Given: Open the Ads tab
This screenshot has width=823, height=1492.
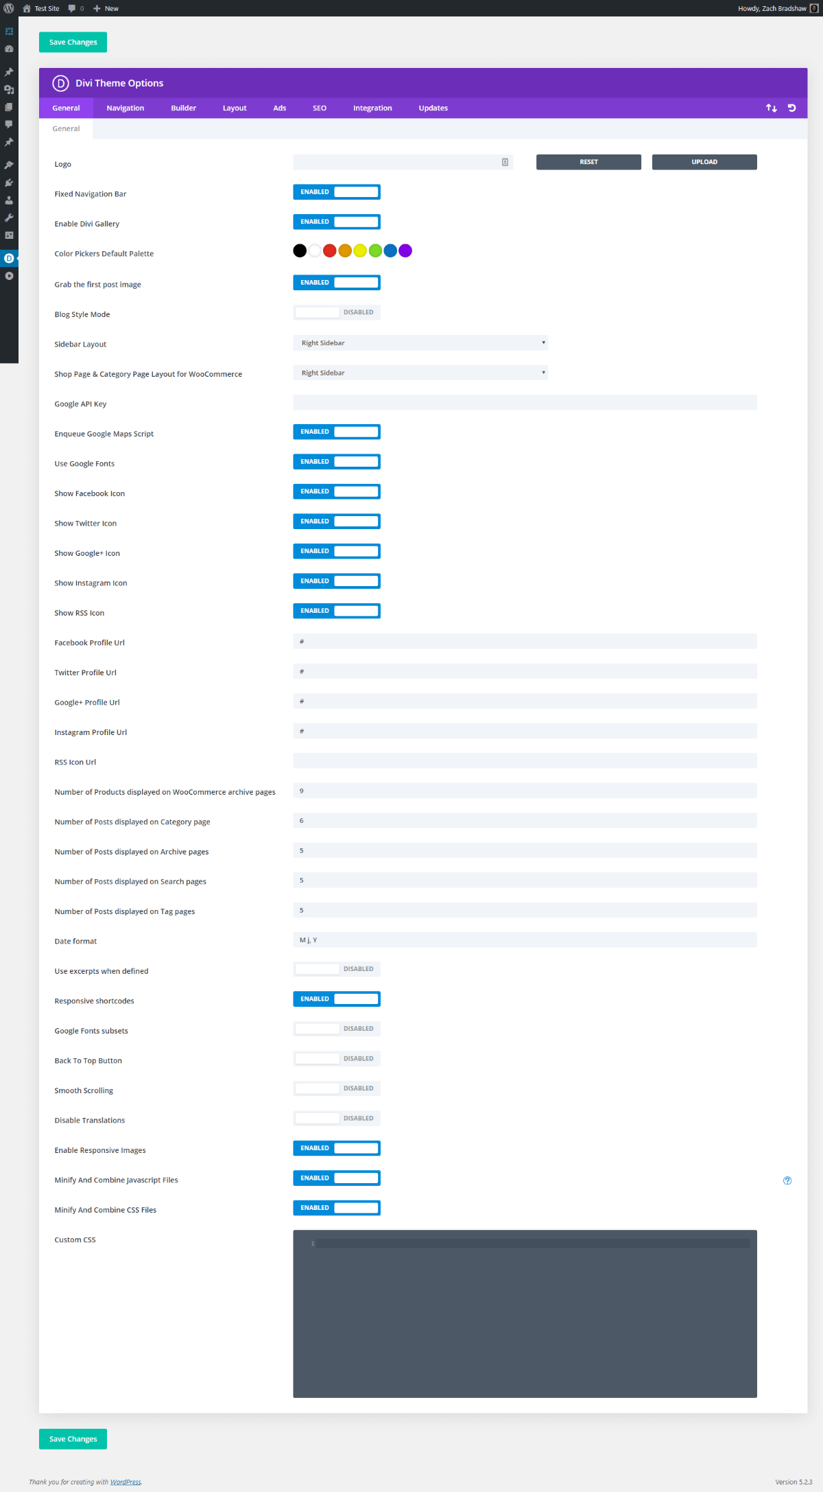Looking at the screenshot, I should 280,108.
